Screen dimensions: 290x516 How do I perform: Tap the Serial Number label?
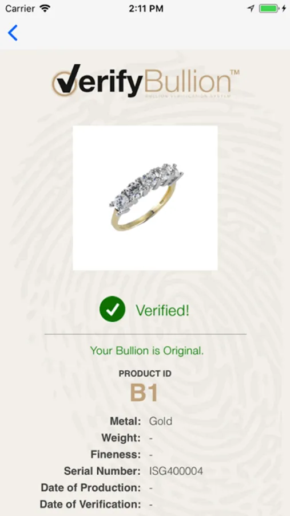click(x=102, y=471)
